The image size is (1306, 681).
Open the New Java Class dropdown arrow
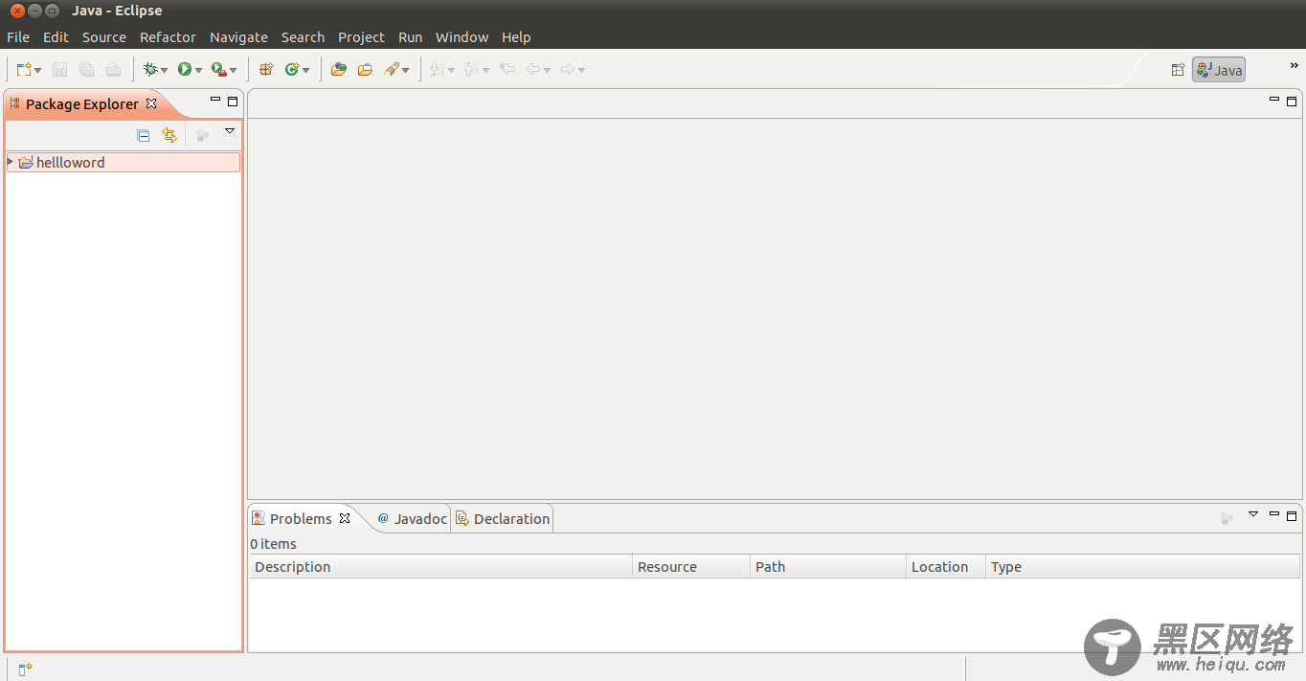coord(305,70)
